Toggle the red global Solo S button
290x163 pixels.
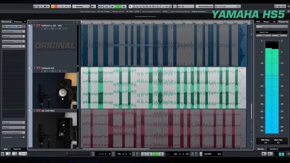pos(56,6)
